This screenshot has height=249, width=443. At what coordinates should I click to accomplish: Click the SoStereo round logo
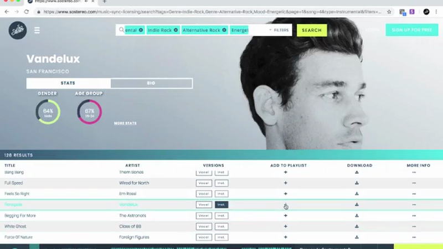coord(18,30)
